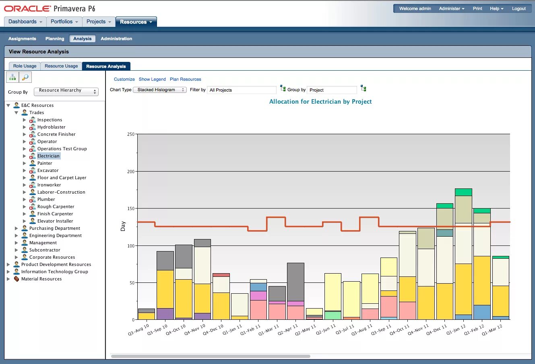Click the Trades folder person icon
The image size is (535, 364).
click(x=25, y=112)
